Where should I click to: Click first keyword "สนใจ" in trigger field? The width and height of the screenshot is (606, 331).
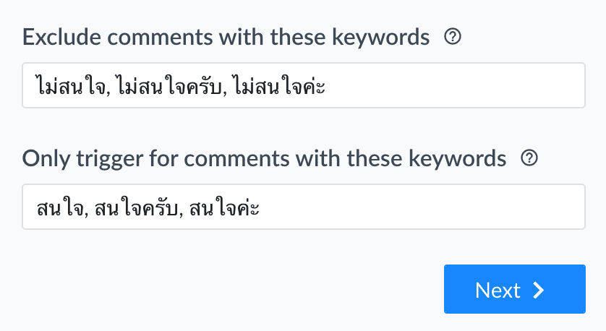point(61,208)
